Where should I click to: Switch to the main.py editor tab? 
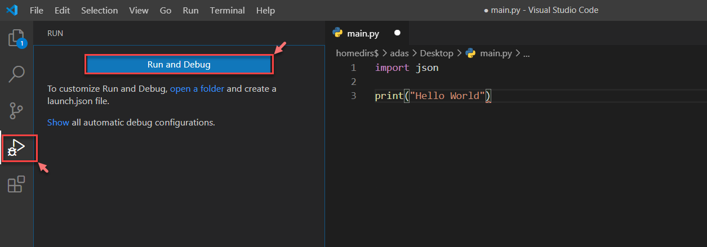(363, 33)
